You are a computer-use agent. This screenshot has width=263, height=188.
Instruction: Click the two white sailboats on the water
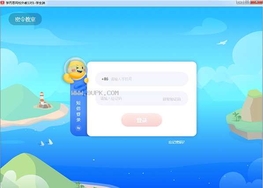coord(47,142)
